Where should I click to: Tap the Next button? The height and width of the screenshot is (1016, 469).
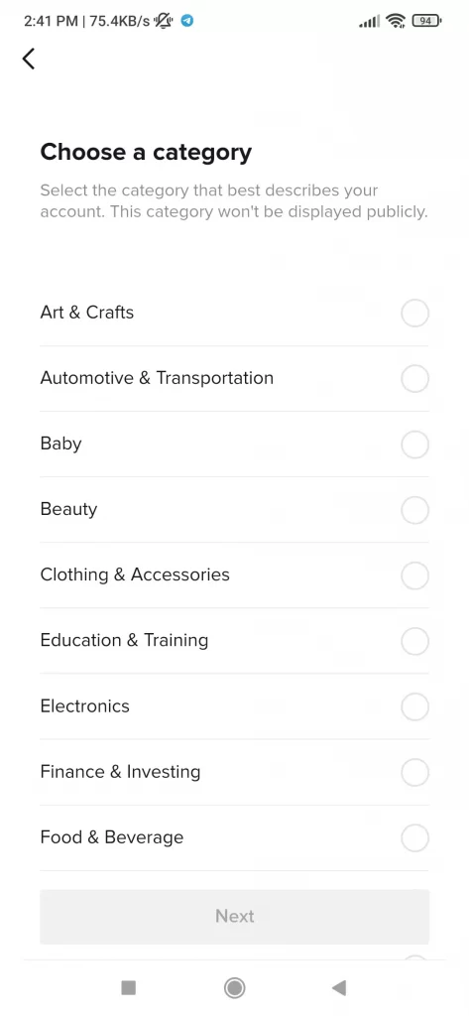click(234, 916)
